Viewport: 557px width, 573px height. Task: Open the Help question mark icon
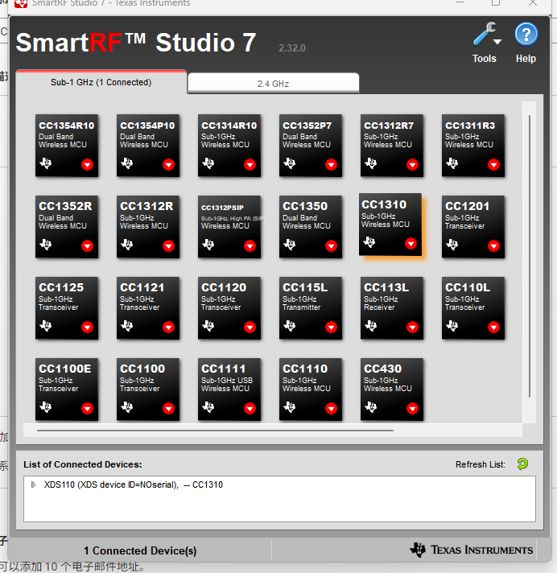526,35
